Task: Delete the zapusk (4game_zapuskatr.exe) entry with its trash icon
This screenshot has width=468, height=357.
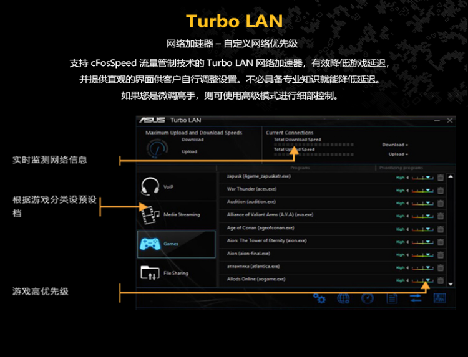Action: point(441,178)
